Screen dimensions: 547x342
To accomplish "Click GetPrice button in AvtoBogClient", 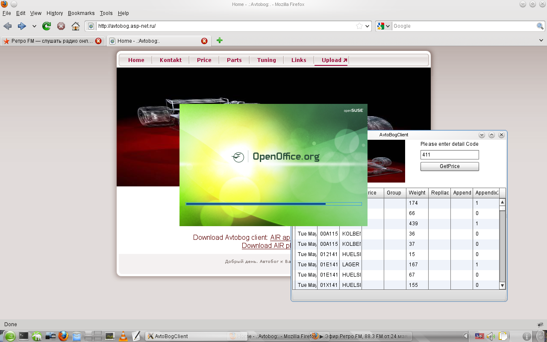I will click(450, 166).
